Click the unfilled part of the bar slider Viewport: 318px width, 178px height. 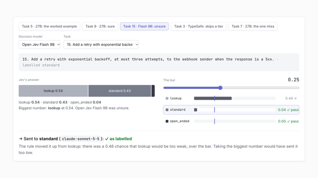260,88
